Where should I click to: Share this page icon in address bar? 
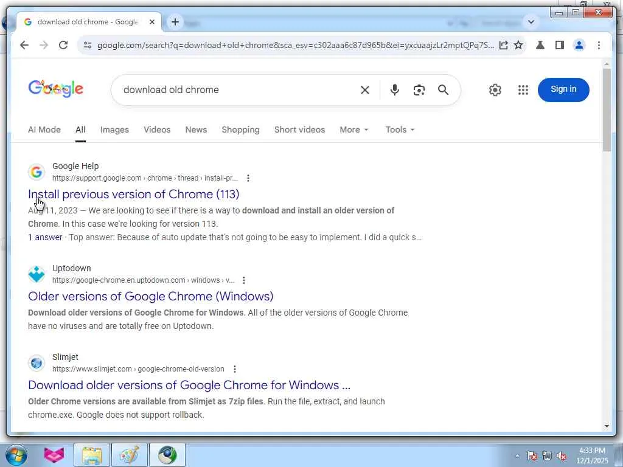tap(503, 45)
